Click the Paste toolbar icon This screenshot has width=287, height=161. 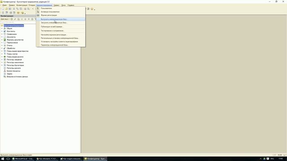coord(21,9)
